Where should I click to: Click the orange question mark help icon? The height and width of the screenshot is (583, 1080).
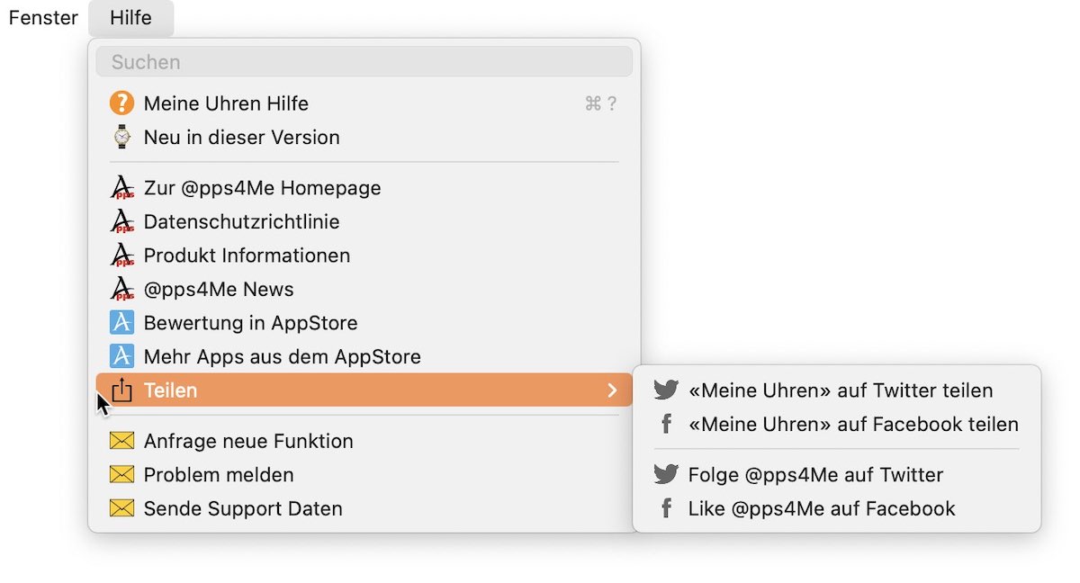pyautogui.click(x=121, y=103)
